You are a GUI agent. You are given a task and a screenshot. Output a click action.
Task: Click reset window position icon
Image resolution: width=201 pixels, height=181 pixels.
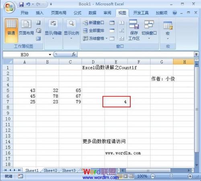(x=121, y=38)
